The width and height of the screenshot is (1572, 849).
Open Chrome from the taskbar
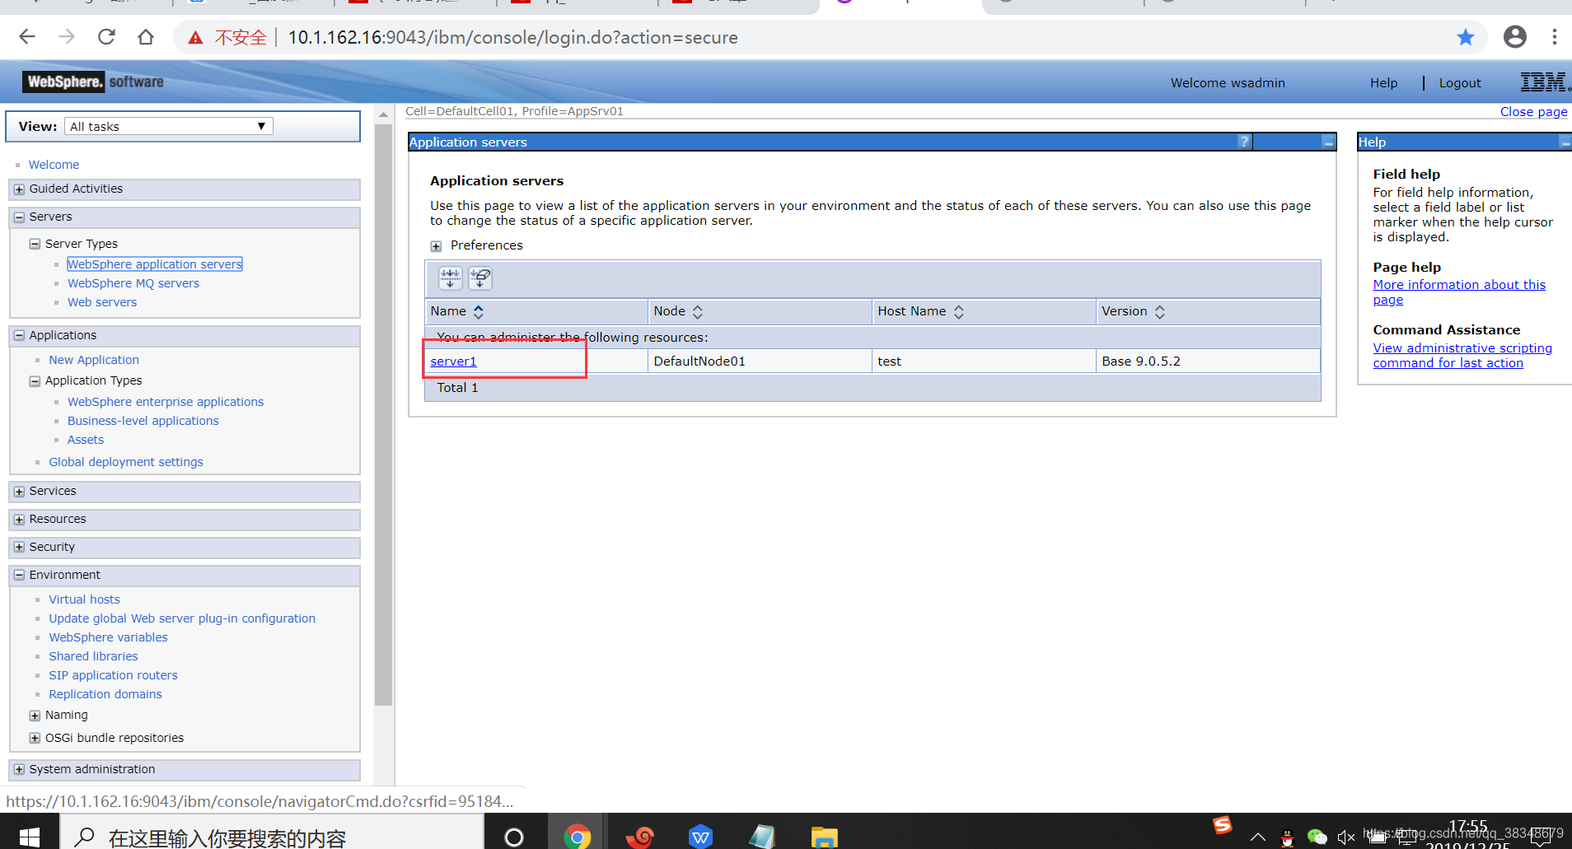(x=578, y=837)
